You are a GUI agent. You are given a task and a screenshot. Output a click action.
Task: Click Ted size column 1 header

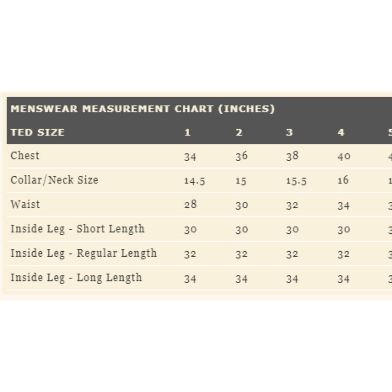click(188, 132)
